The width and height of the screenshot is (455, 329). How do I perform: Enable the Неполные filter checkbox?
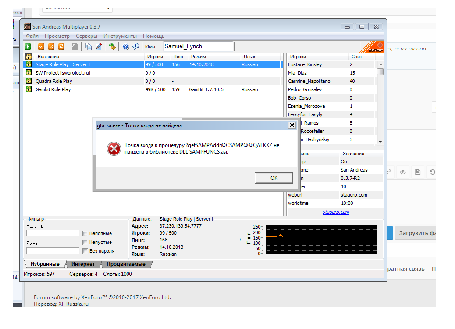[x=85, y=233]
